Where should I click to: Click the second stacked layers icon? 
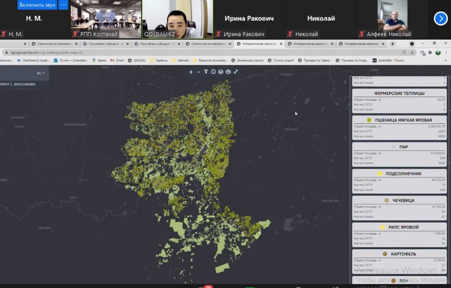pyautogui.click(x=228, y=72)
